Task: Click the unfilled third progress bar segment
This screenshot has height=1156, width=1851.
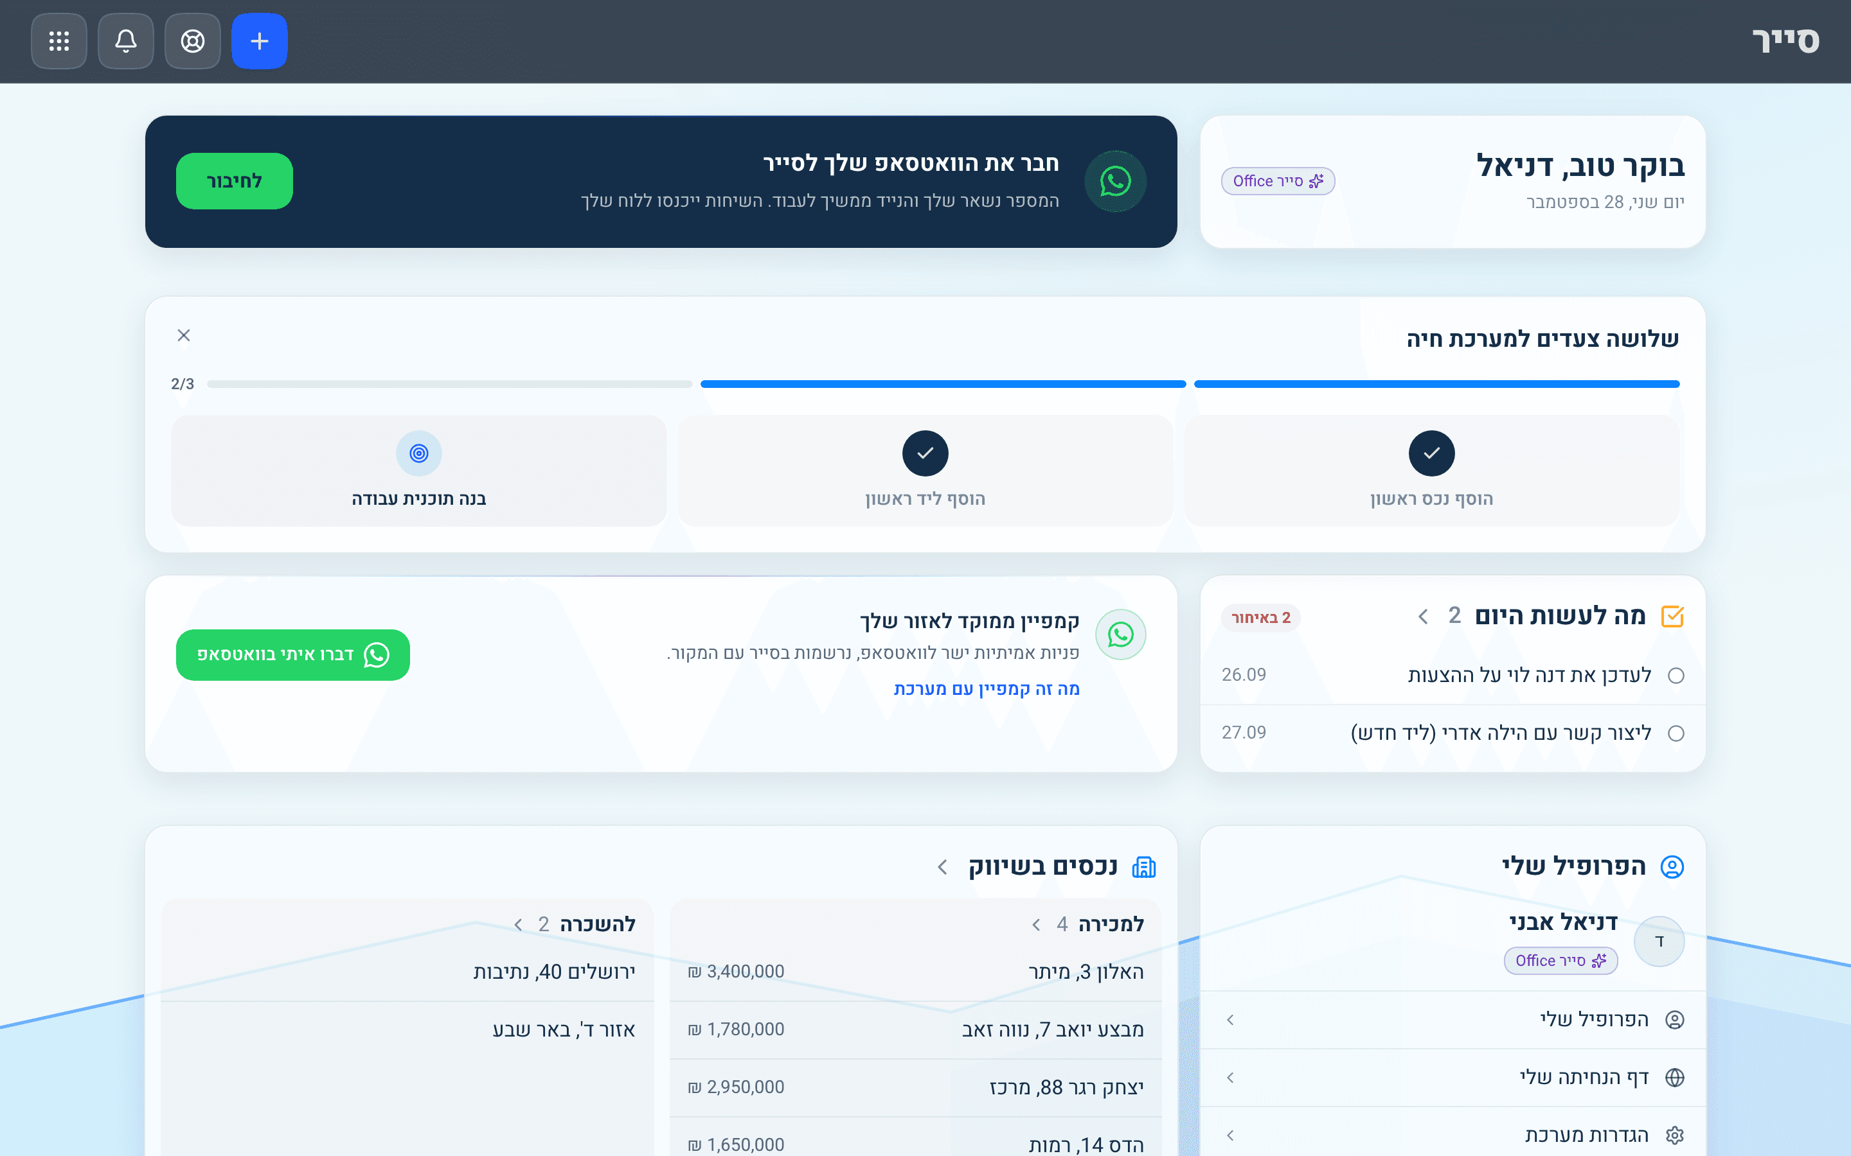Action: (x=450, y=384)
